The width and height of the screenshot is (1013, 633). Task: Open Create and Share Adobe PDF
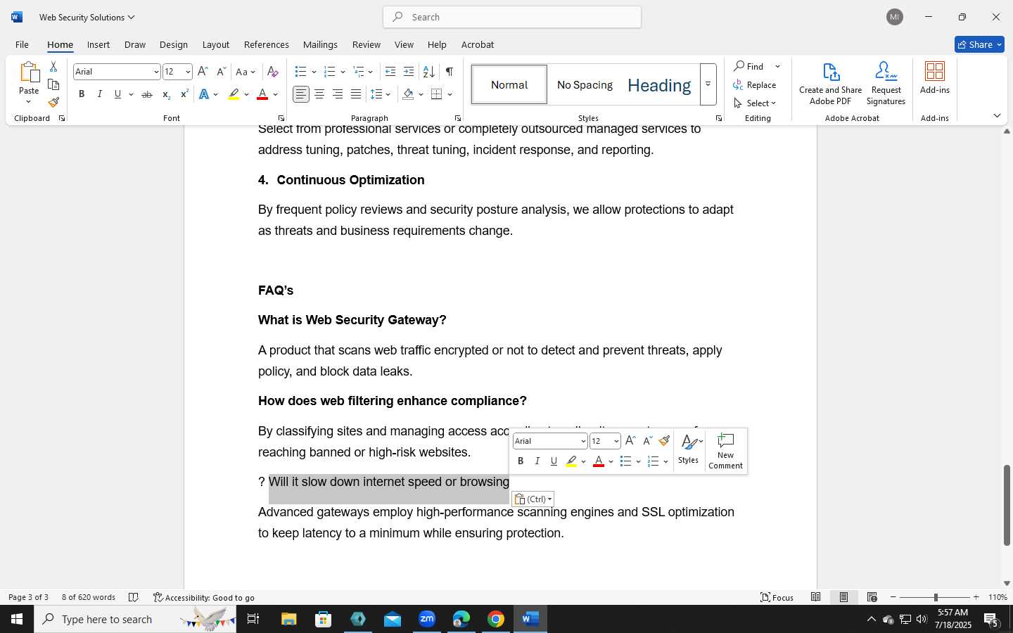click(x=830, y=84)
